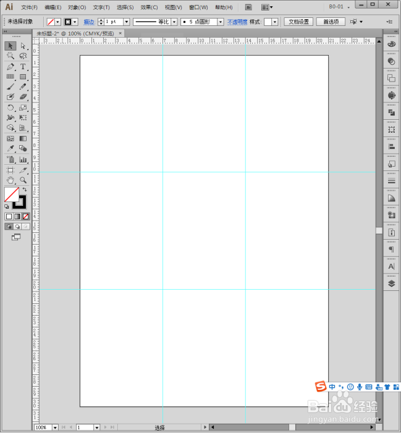The image size is (401, 433).
Task: Select the Gradient tool
Action: (x=23, y=138)
